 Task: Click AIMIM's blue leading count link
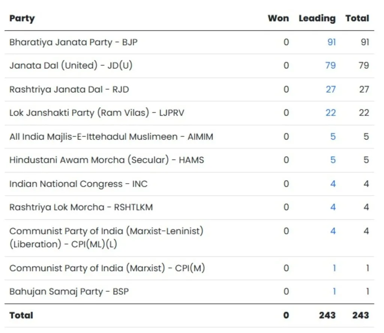click(x=333, y=136)
